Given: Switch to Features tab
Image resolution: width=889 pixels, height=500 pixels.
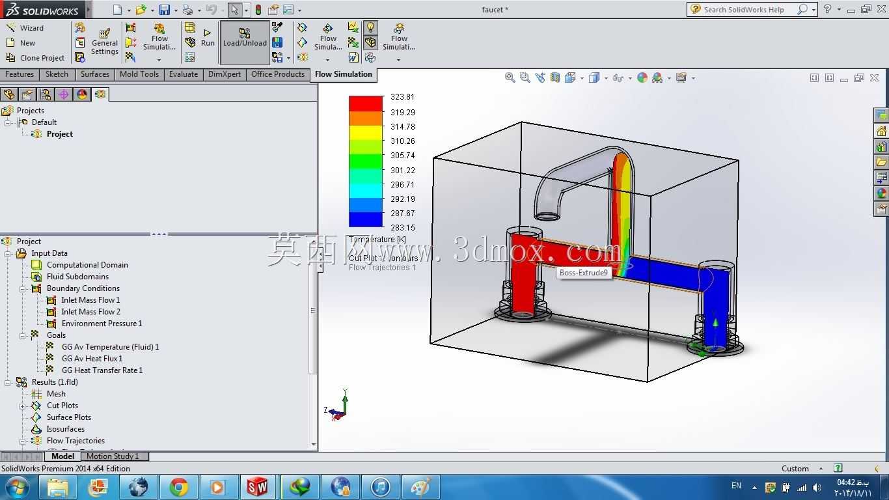Looking at the screenshot, I should pyautogui.click(x=20, y=74).
